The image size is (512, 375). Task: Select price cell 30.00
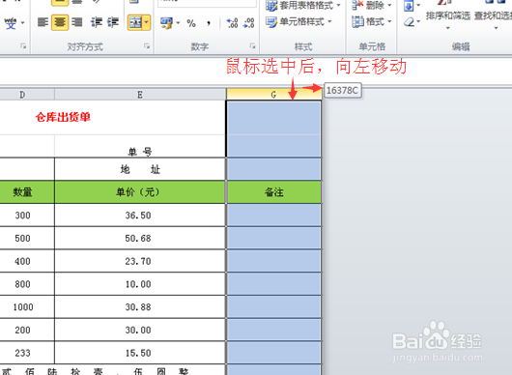pos(140,330)
